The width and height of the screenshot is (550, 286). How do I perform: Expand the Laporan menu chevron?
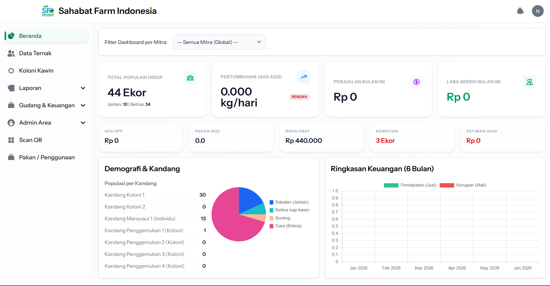(83, 88)
